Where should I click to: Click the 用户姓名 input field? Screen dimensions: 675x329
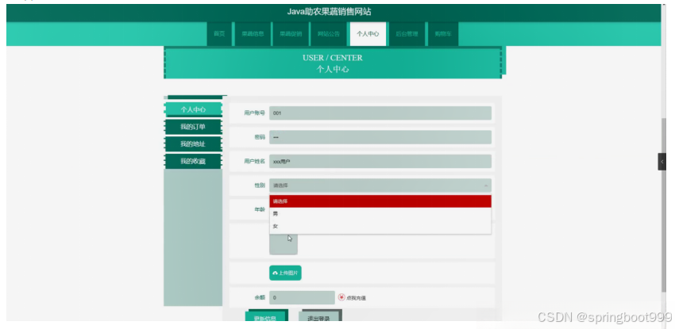(380, 161)
